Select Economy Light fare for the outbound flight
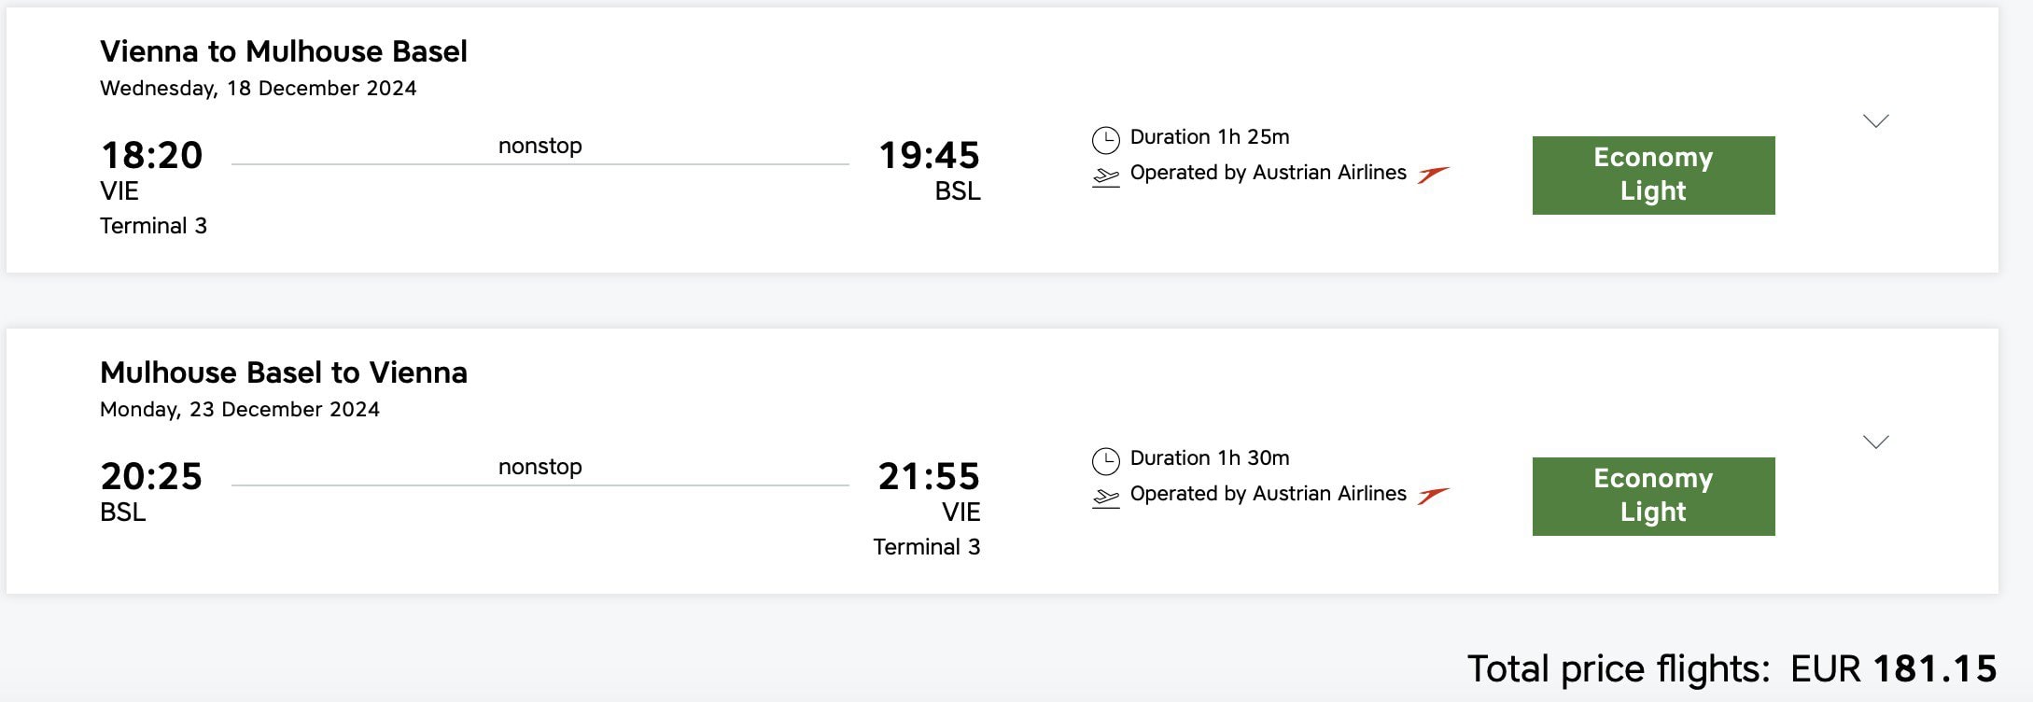 pos(1652,175)
